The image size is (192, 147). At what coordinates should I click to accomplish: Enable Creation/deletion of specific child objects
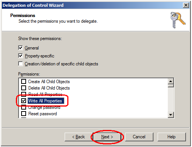click(x=20, y=64)
